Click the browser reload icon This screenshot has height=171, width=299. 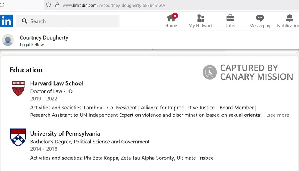coord(2,5)
